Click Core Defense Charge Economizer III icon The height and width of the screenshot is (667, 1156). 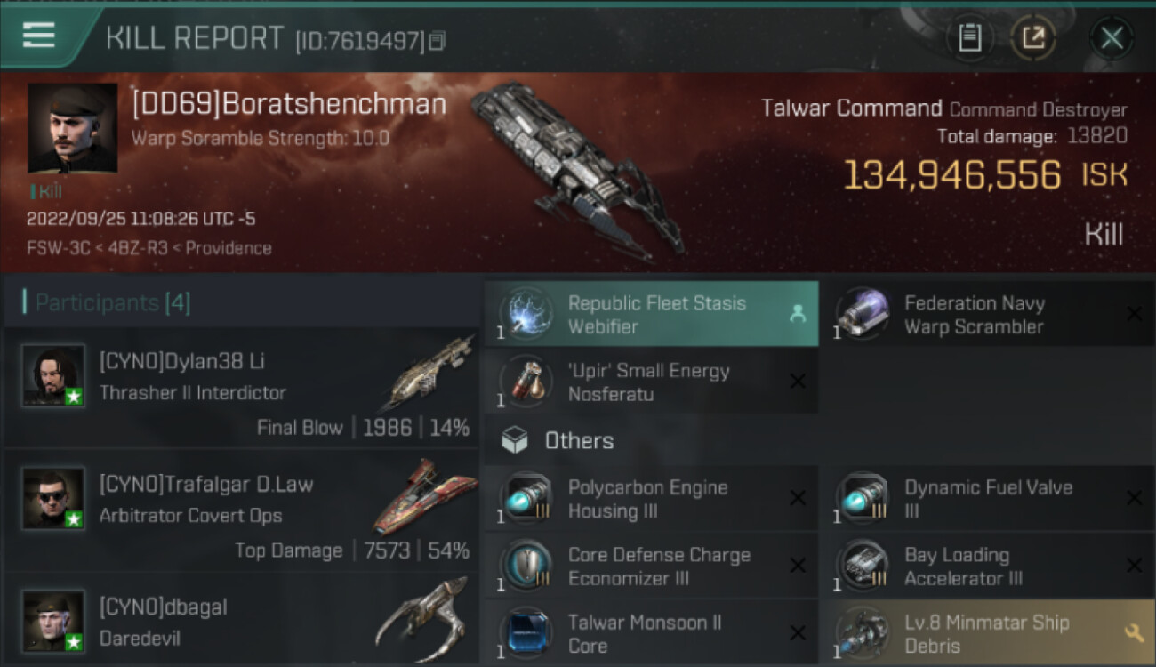click(525, 567)
